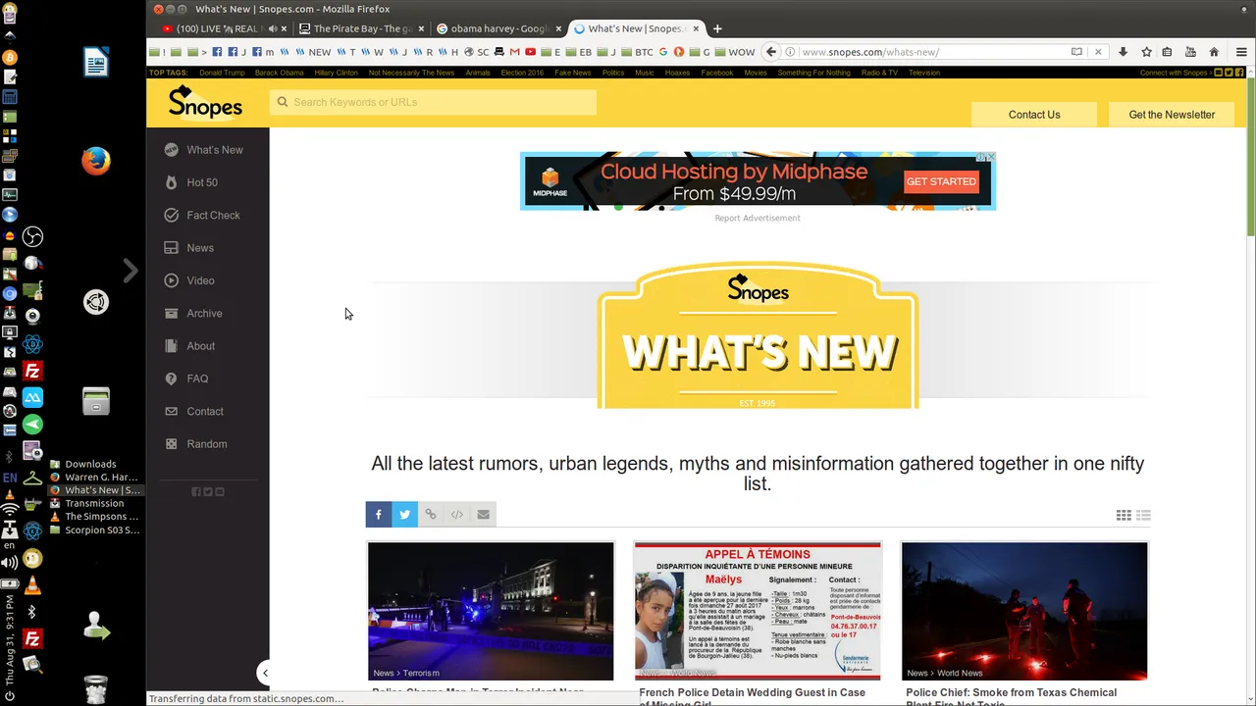Screen dimensions: 1256x706
Task: Click the Contact Us button
Action: (x=1034, y=115)
